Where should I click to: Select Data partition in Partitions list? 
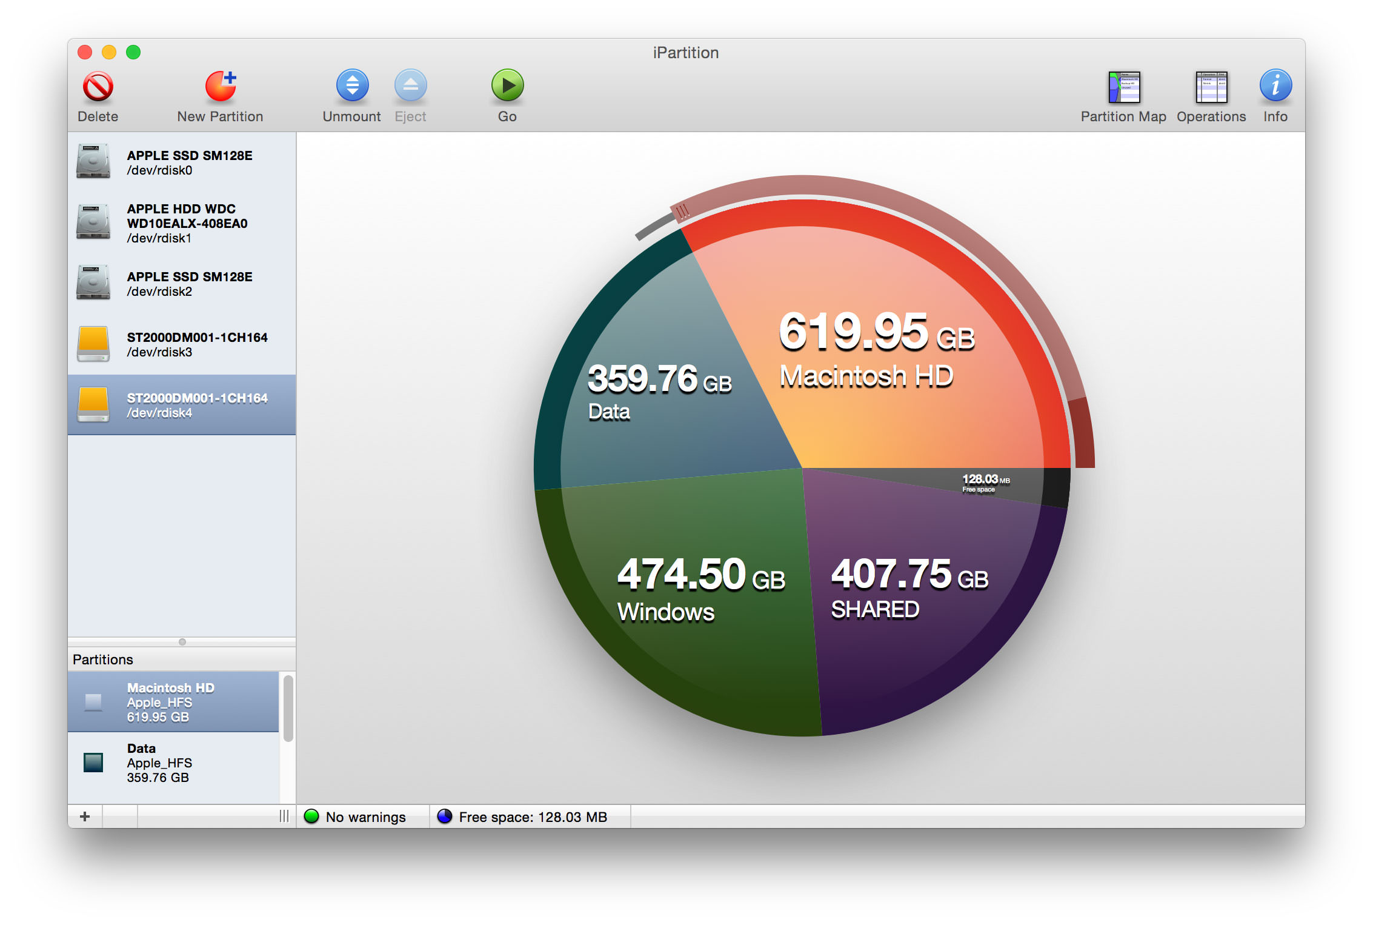point(173,763)
